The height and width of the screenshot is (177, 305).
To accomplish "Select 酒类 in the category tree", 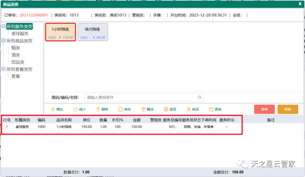I will tap(16, 55).
